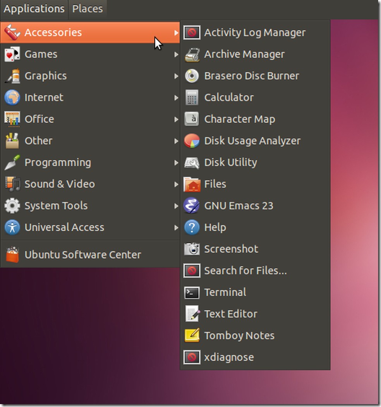Viewport: 381px width, 407px height.
Task: Open the Terminal application
Action: coord(225,292)
